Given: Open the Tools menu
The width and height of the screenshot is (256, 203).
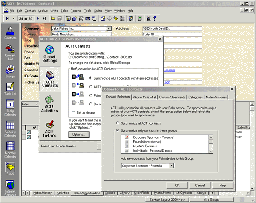Looking at the screenshot, I should tap(87, 11).
